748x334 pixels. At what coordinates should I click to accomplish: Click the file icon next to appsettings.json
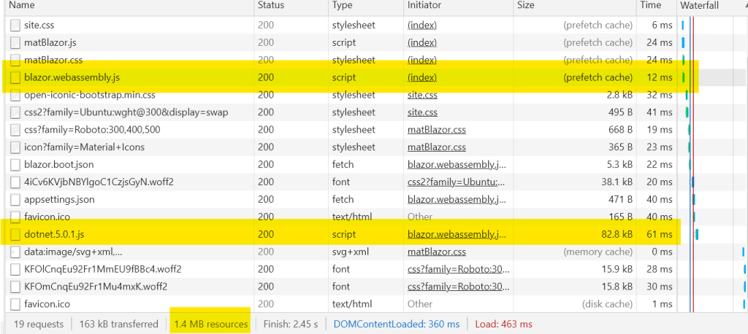pyautogui.click(x=15, y=200)
